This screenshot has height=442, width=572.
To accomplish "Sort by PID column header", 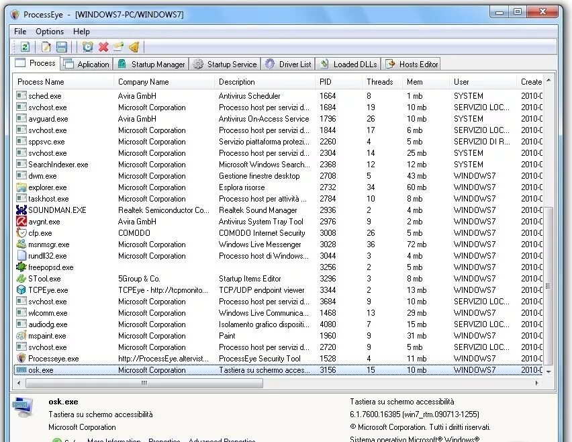I will (x=338, y=82).
